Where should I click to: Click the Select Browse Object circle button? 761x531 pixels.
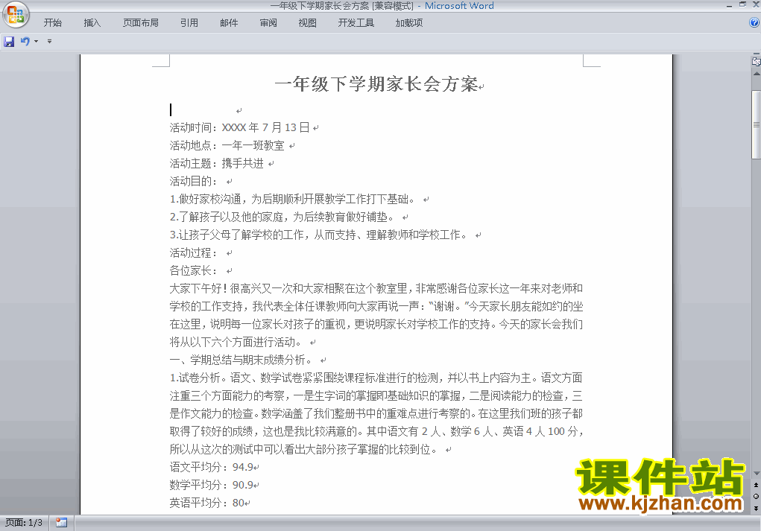[756, 497]
